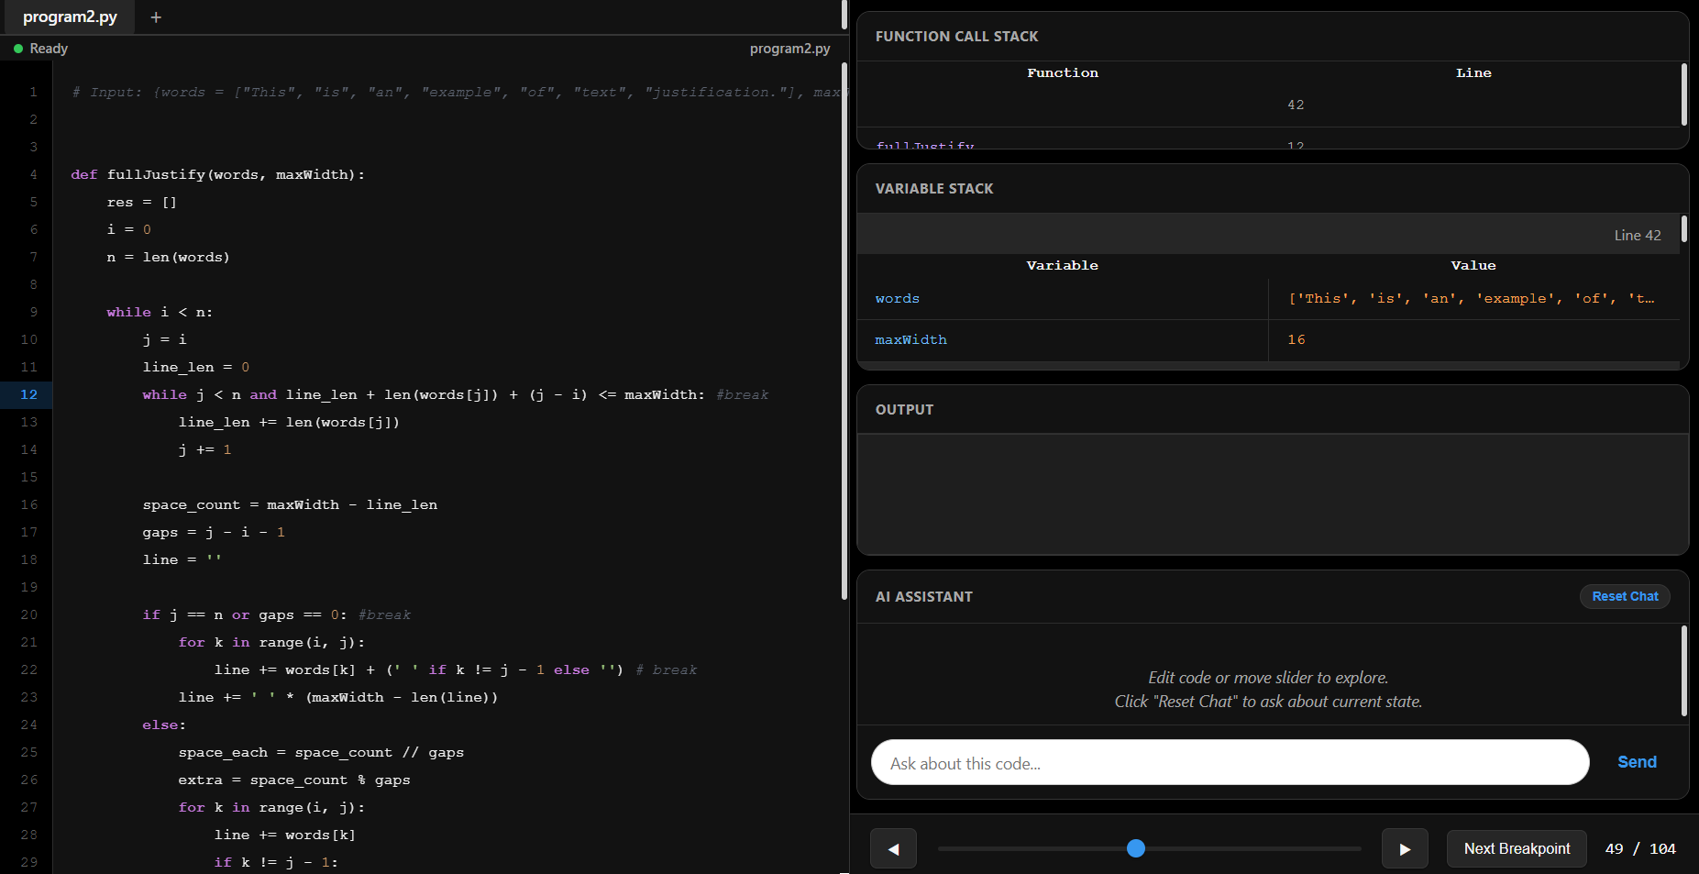The image size is (1699, 874).
Task: Click the Function Call Stack scrollbar
Action: 1683,94
